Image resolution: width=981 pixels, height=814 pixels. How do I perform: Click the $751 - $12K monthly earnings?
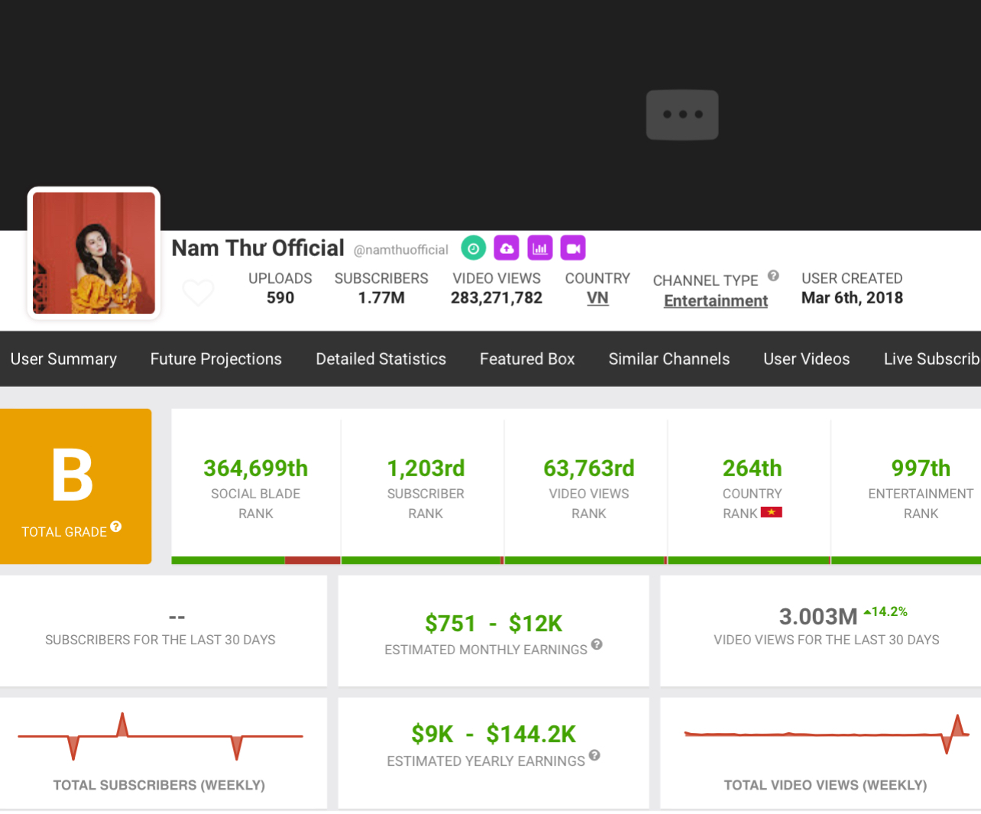tap(494, 624)
